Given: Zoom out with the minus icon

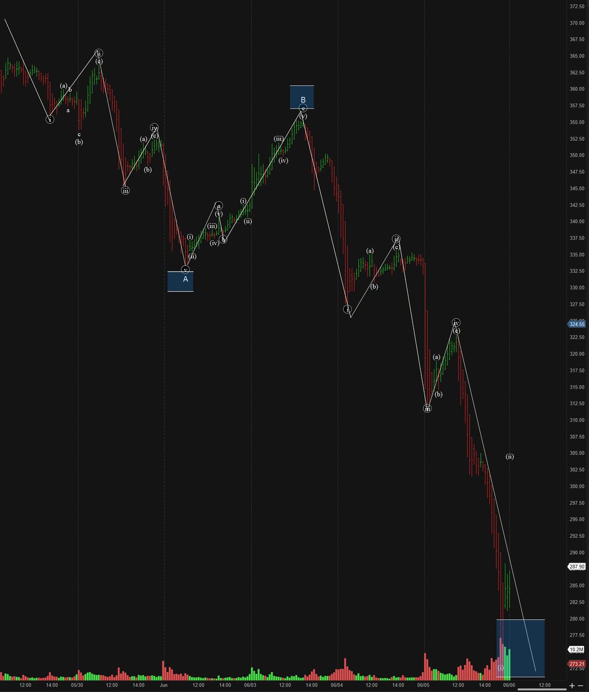Looking at the screenshot, I should point(581,686).
